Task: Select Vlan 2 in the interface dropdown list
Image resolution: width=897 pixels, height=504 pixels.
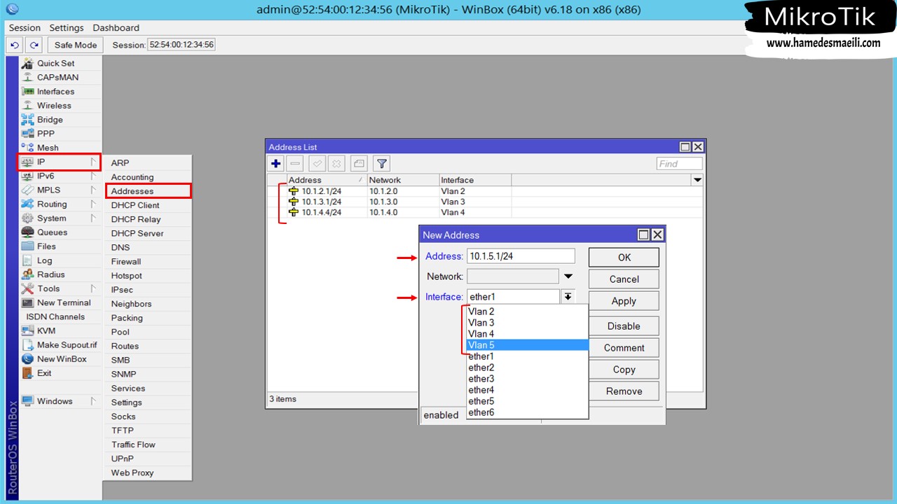Action: click(x=528, y=311)
